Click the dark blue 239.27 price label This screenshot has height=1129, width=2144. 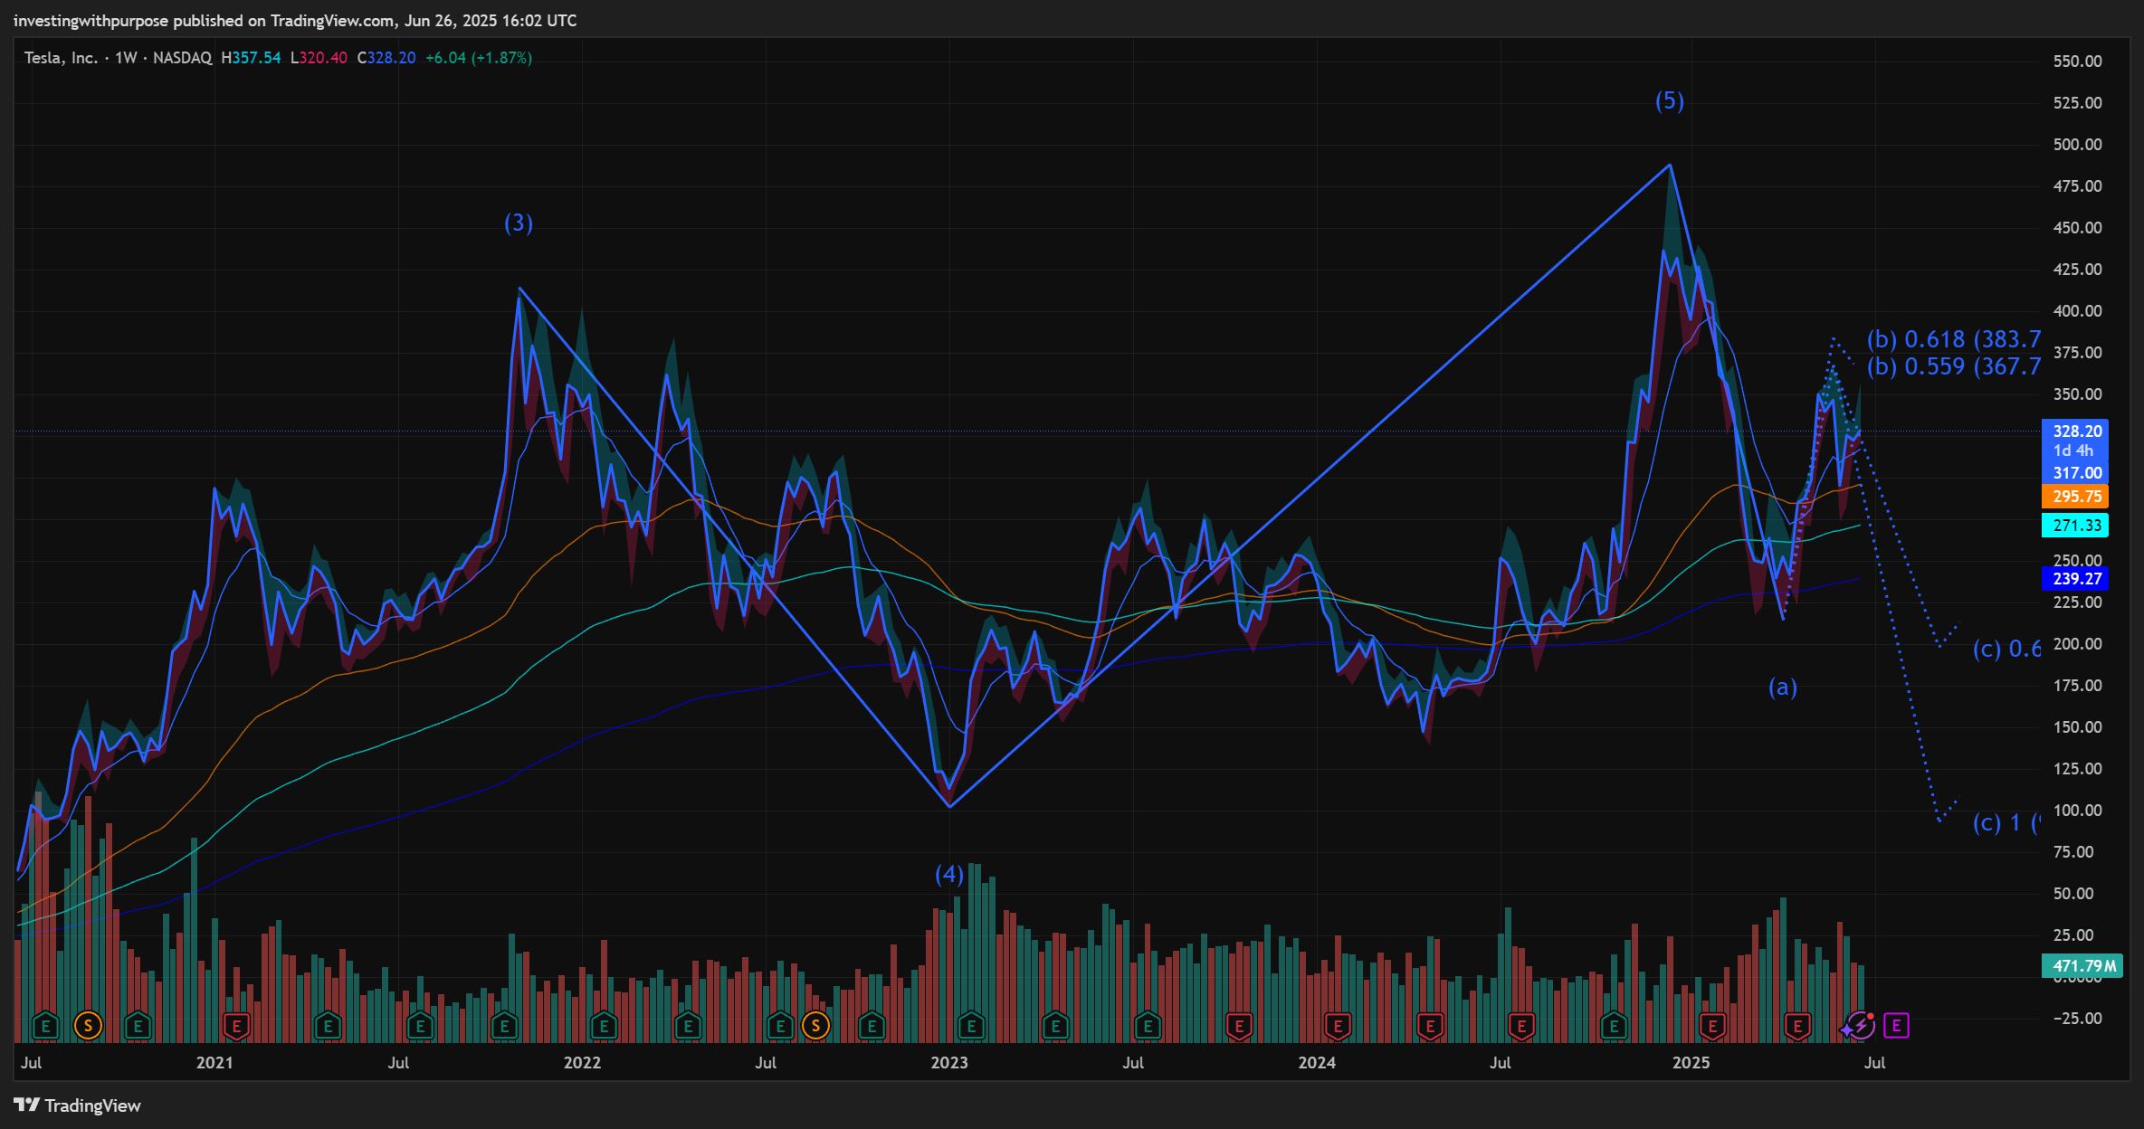(2076, 579)
